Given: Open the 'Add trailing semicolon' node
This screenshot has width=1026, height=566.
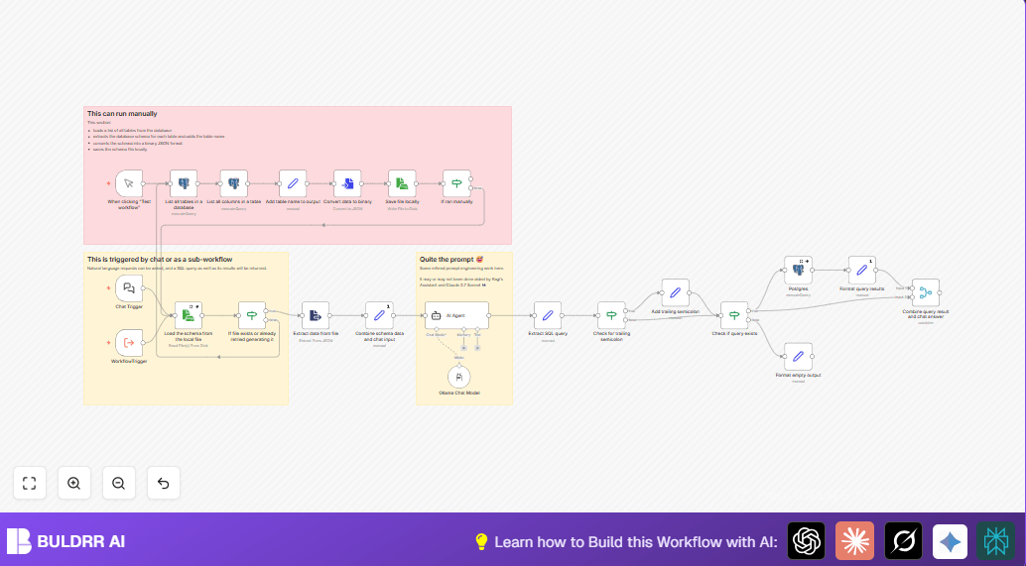Looking at the screenshot, I should pos(676,292).
